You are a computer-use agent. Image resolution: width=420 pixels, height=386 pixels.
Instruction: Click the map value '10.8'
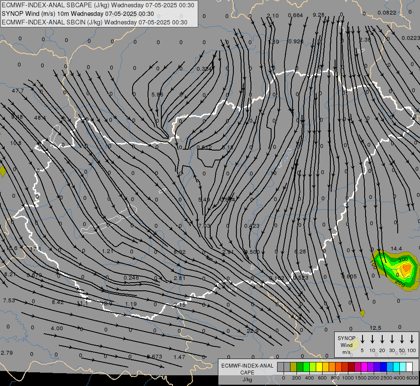[15, 143]
